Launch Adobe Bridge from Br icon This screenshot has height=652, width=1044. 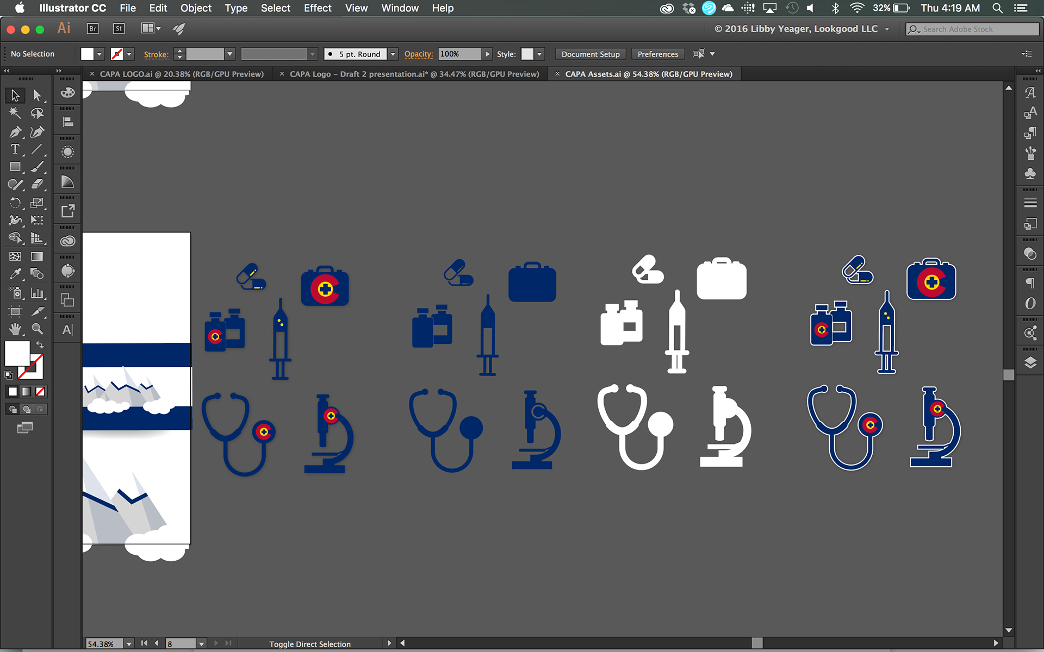point(92,29)
